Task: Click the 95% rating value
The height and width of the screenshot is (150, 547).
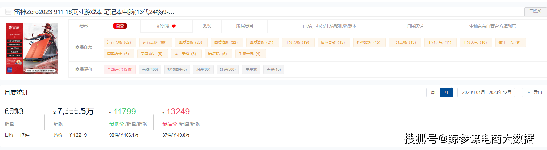Action: [207, 26]
